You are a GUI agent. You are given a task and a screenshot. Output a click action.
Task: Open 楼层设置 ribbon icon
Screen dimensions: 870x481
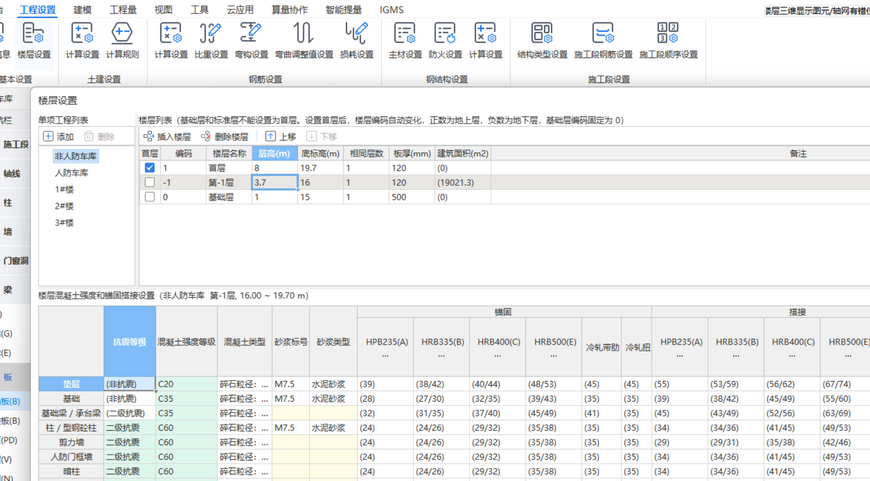click(x=34, y=41)
